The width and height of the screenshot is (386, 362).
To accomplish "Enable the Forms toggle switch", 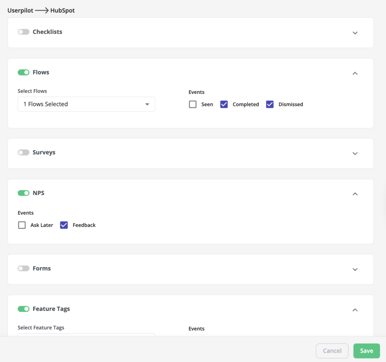I will [23, 268].
